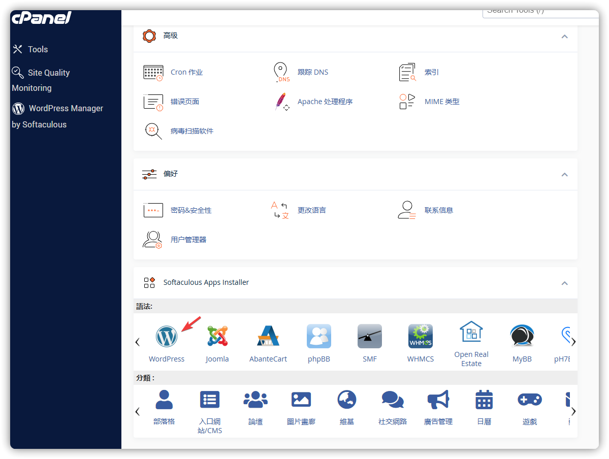Open the 入口網站/CMS category icon
The height and width of the screenshot is (459, 609).
(x=210, y=400)
